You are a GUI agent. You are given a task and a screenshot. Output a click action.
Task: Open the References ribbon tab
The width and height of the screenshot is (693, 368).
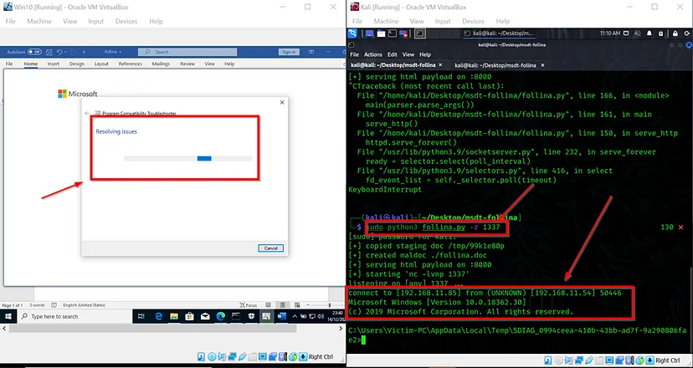point(130,64)
